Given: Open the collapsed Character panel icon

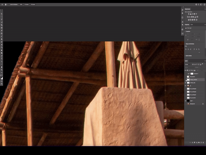Looking at the screenshot, I should [x=182, y=22].
